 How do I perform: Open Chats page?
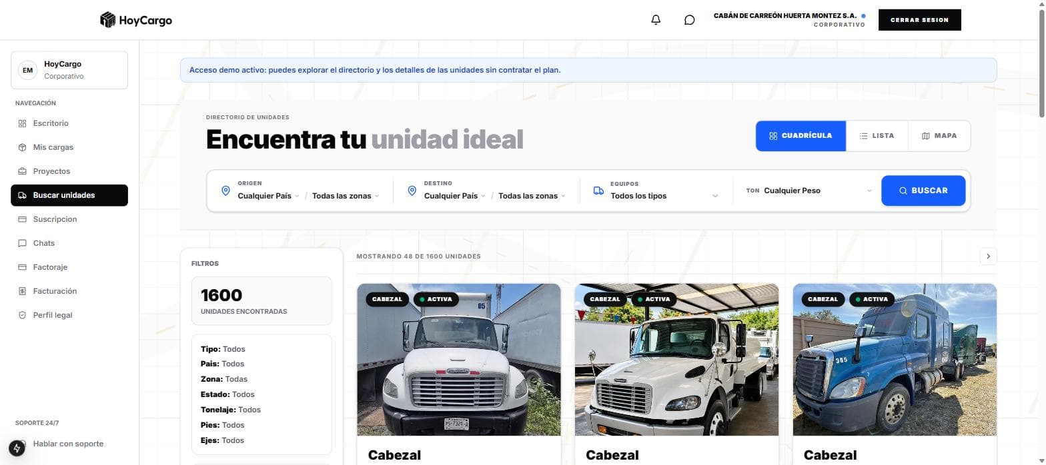69,243
